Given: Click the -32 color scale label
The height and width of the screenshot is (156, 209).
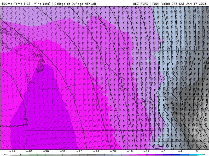Looking at the screenshot, I should tap(63, 151).
